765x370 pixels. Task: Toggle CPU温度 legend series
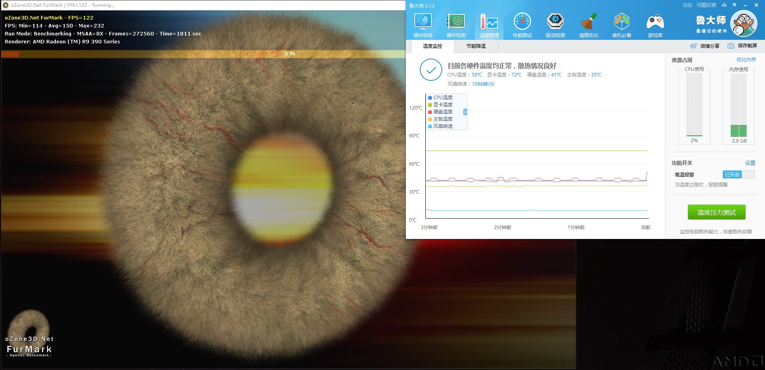[x=441, y=98]
